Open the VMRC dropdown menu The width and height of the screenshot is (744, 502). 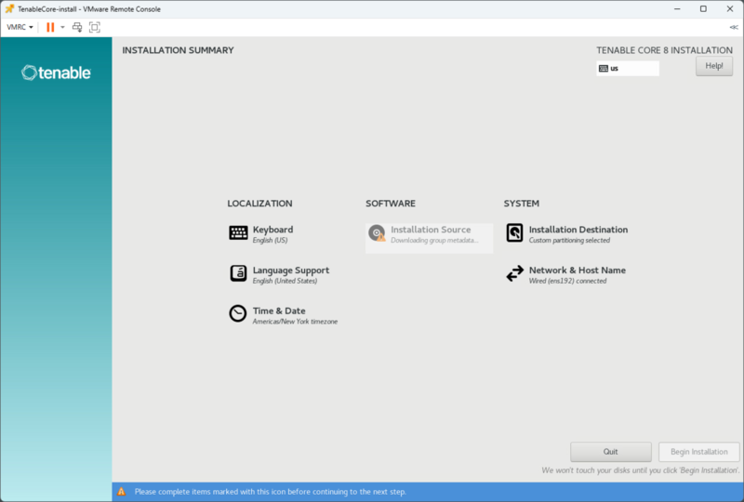[x=20, y=27]
